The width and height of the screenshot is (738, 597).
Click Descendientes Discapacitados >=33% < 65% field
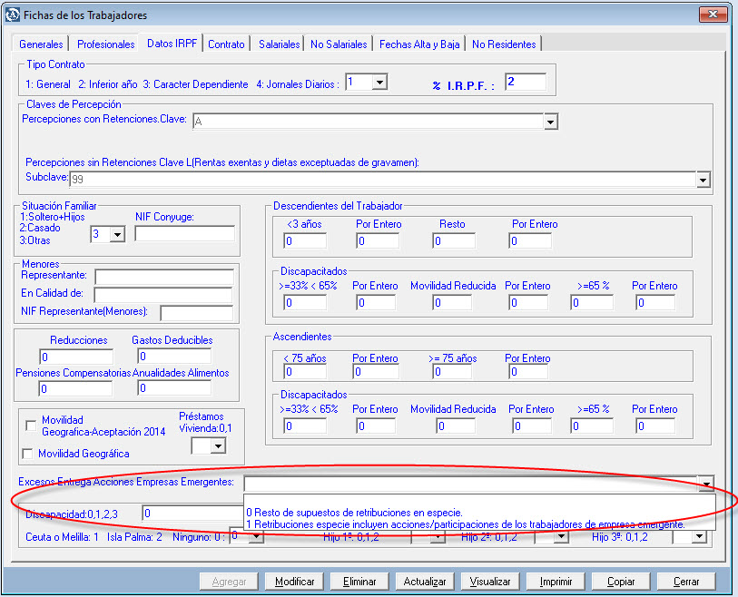coord(305,302)
